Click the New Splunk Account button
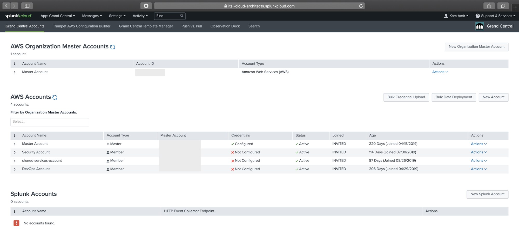 pos(487,194)
